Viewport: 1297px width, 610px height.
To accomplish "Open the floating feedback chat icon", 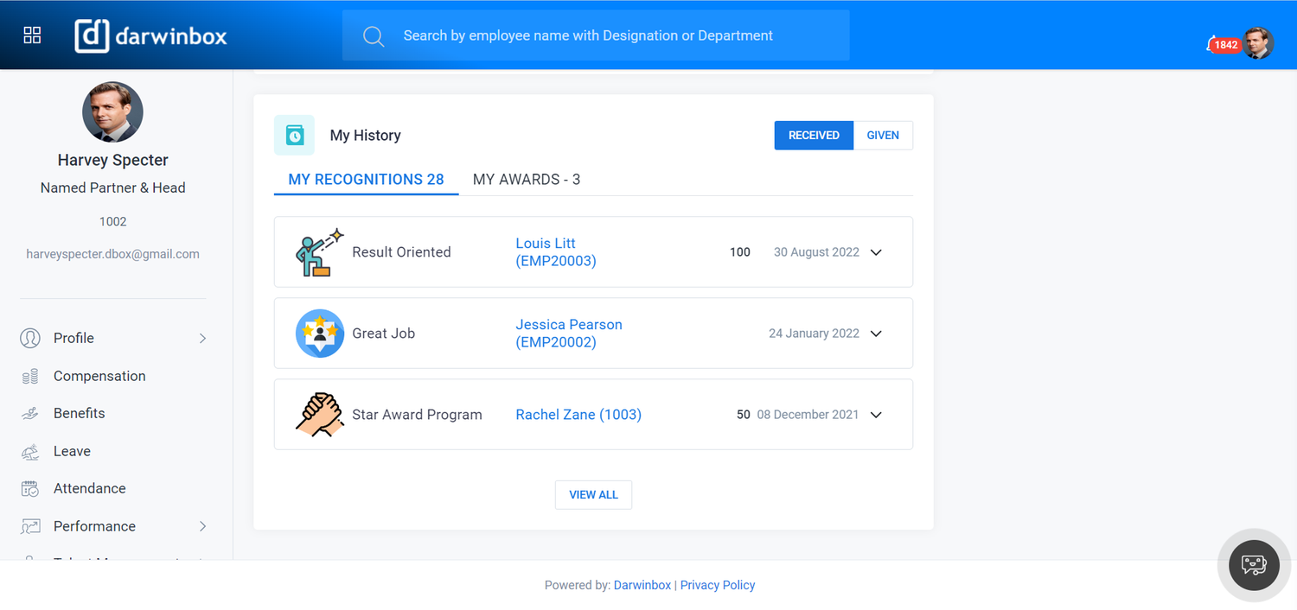I will (x=1252, y=565).
